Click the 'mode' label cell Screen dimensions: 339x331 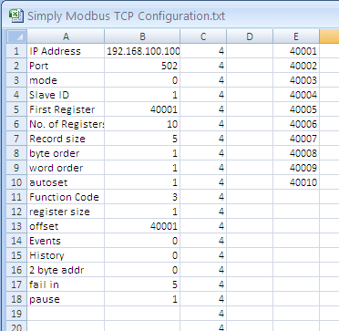tap(66, 80)
